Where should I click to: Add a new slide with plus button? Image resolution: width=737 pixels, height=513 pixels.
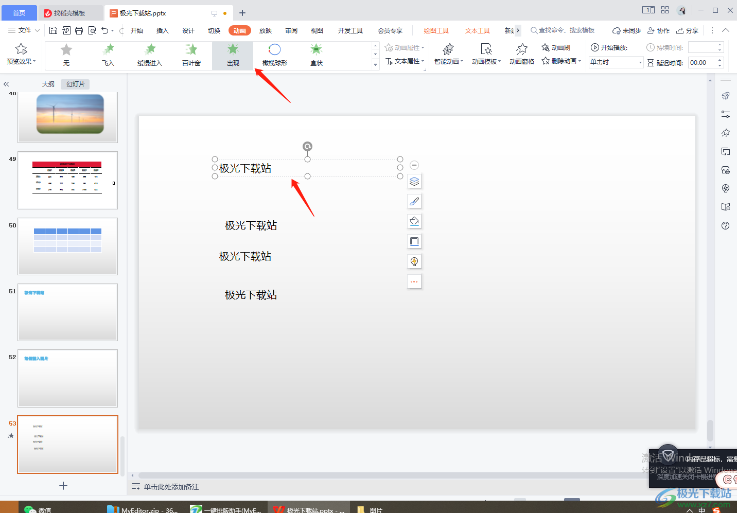[x=63, y=486]
